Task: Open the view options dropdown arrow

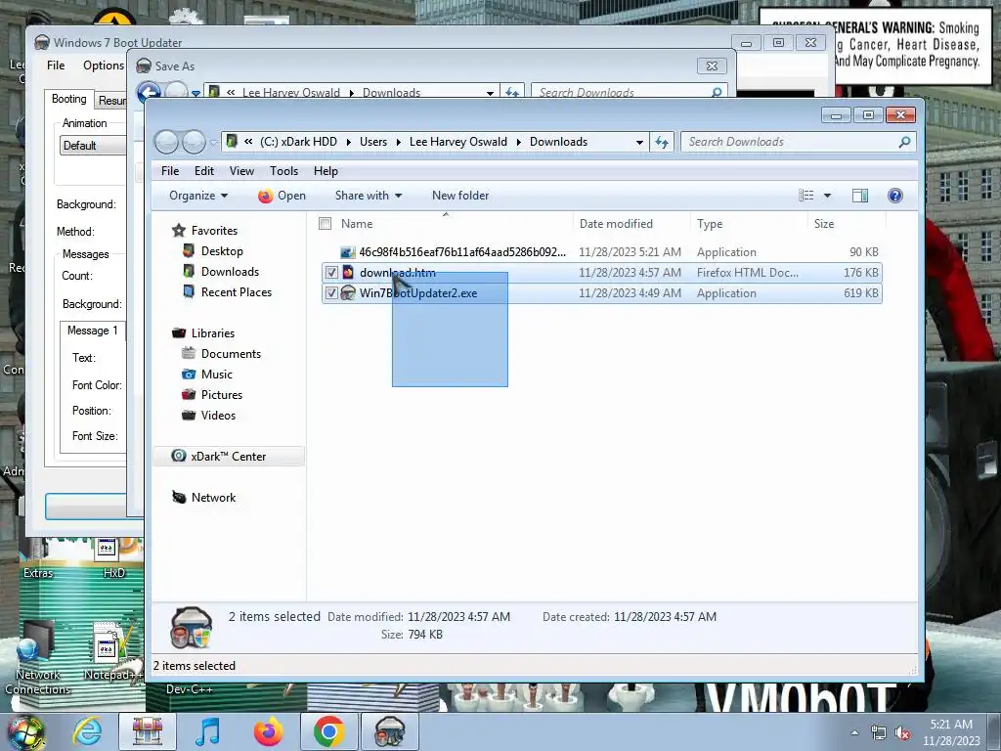Action: 827,196
